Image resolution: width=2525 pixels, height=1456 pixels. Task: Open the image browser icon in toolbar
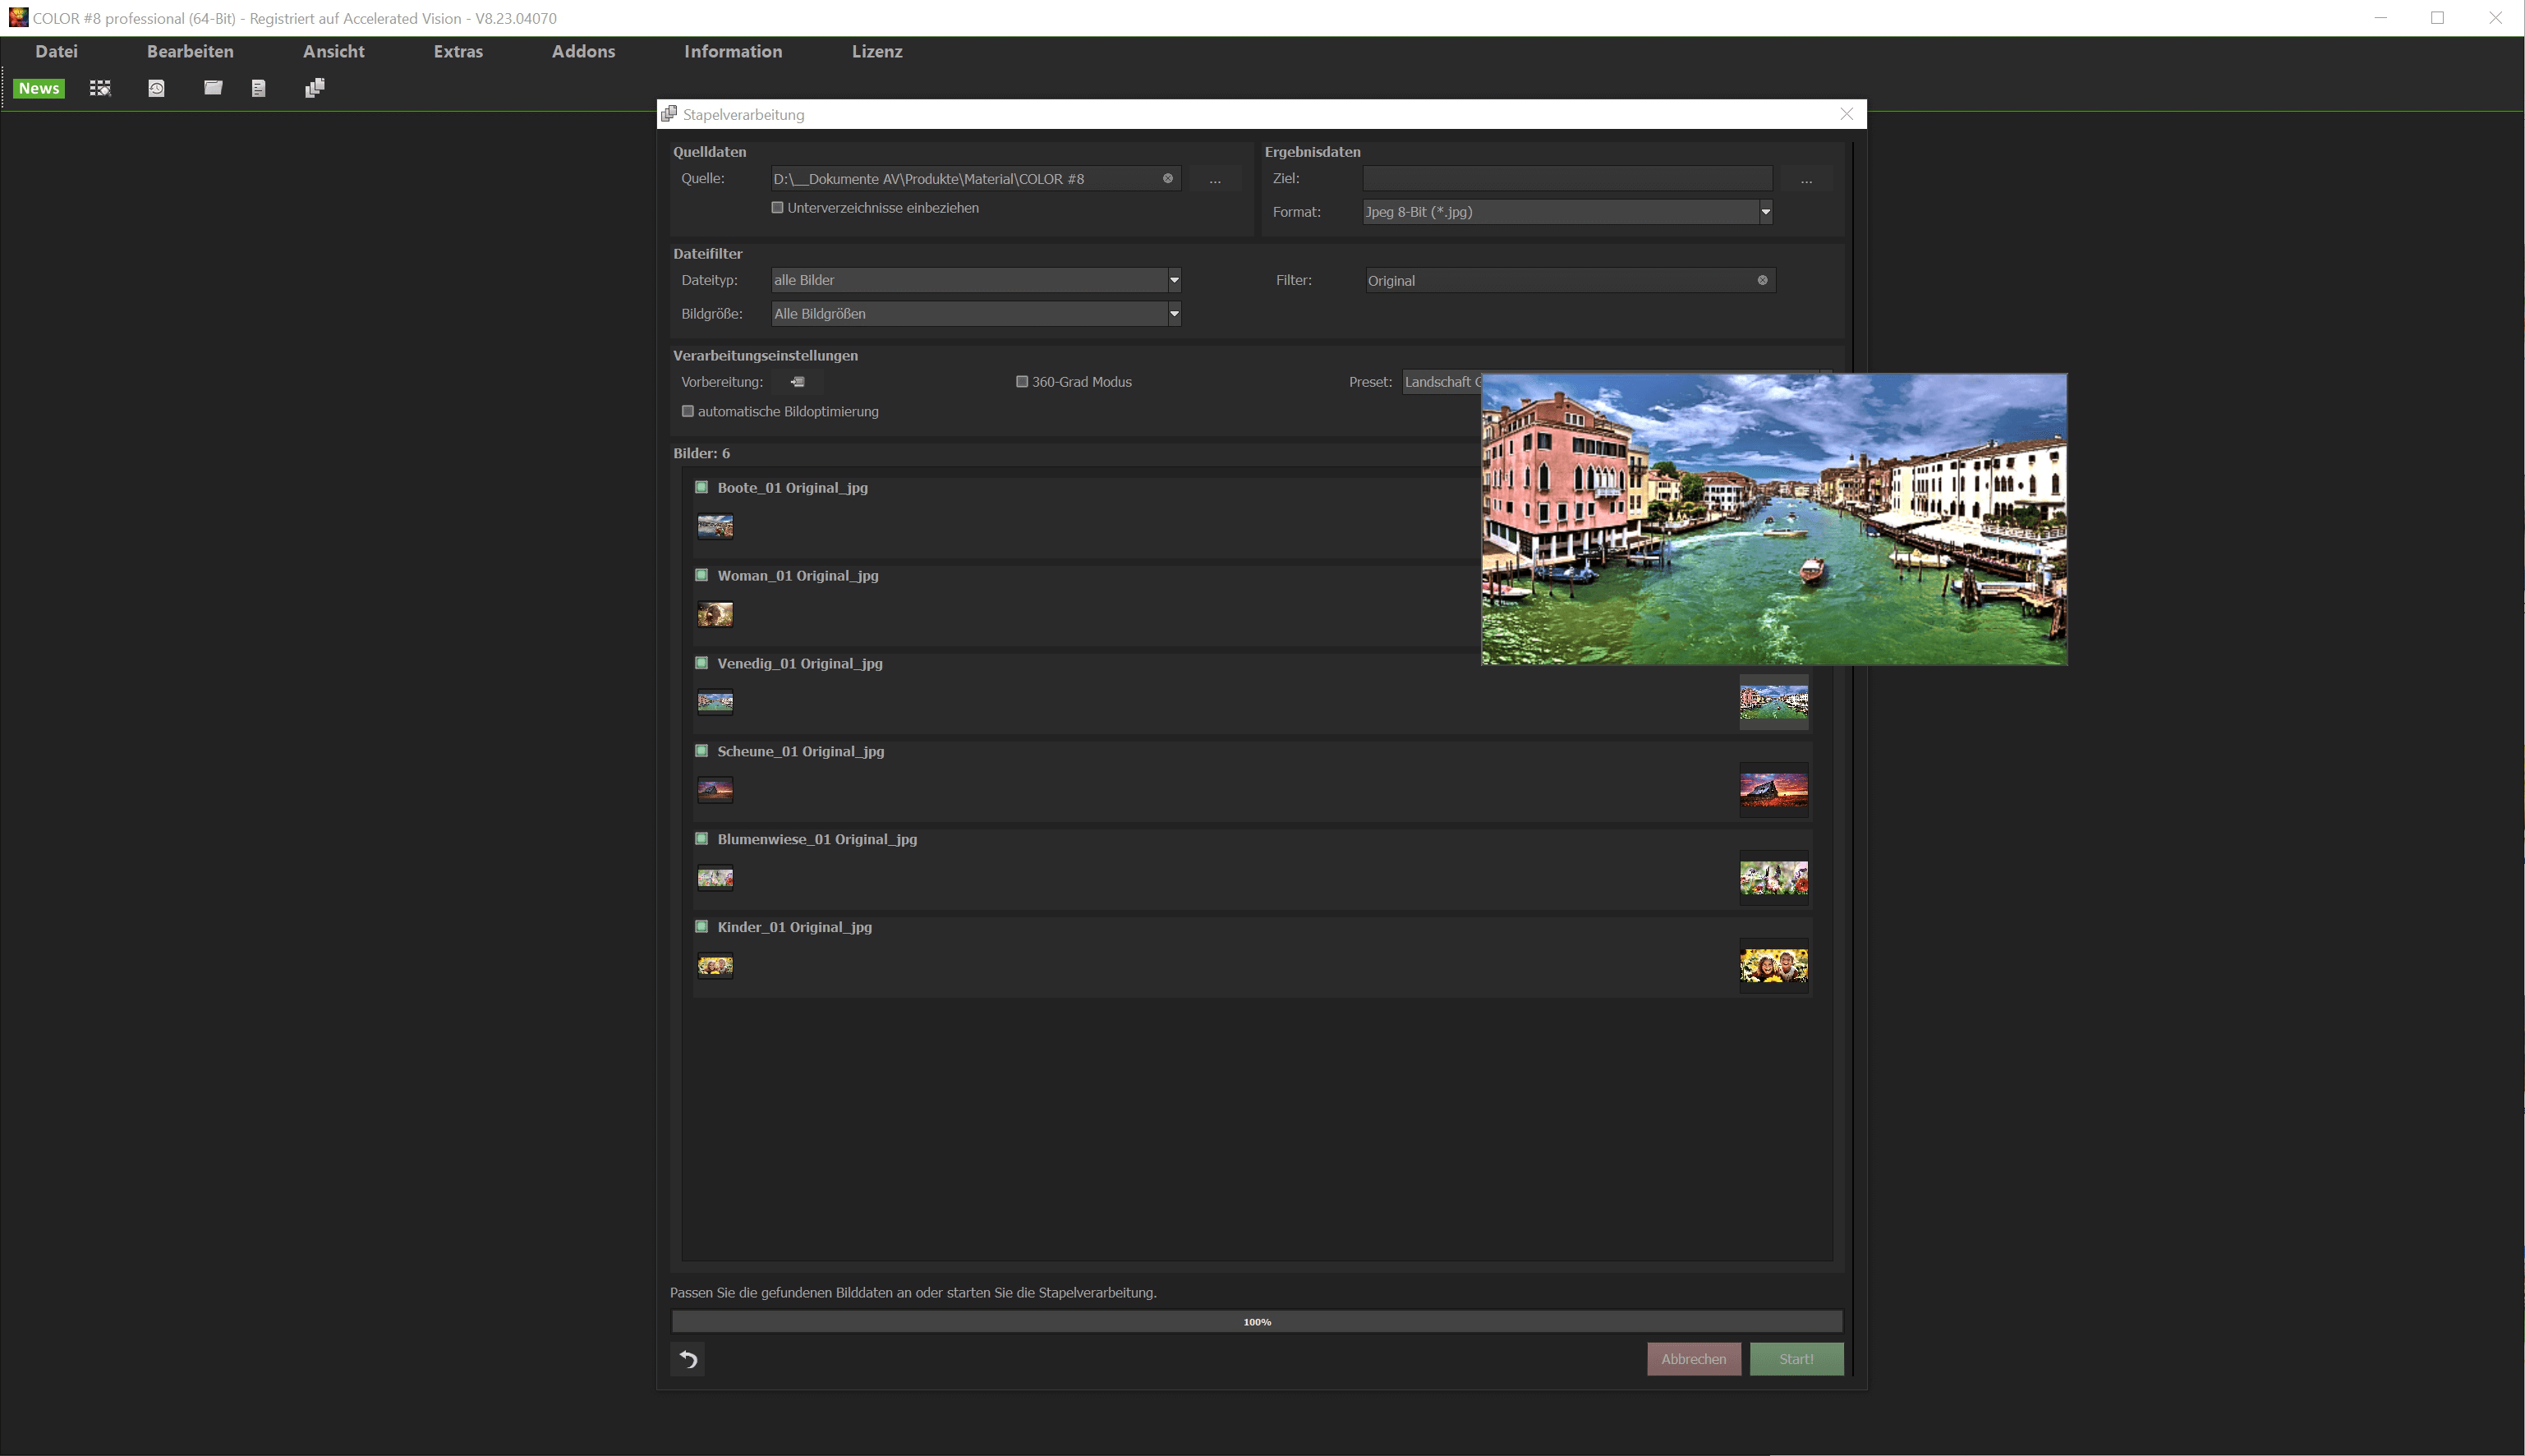[100, 88]
